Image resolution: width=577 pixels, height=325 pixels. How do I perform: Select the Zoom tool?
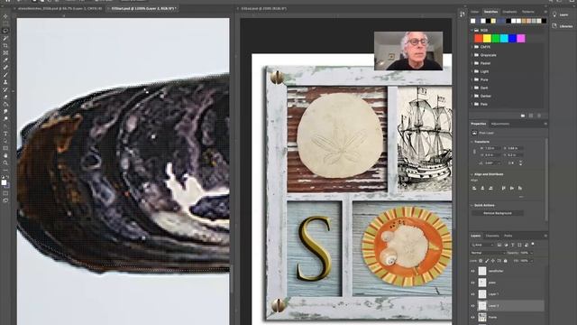pos(5,163)
